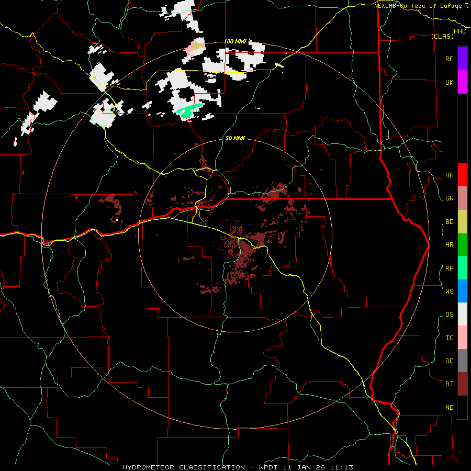Click the magenta UK color swatch
Viewport: 471px width, 471px height.
(x=462, y=82)
